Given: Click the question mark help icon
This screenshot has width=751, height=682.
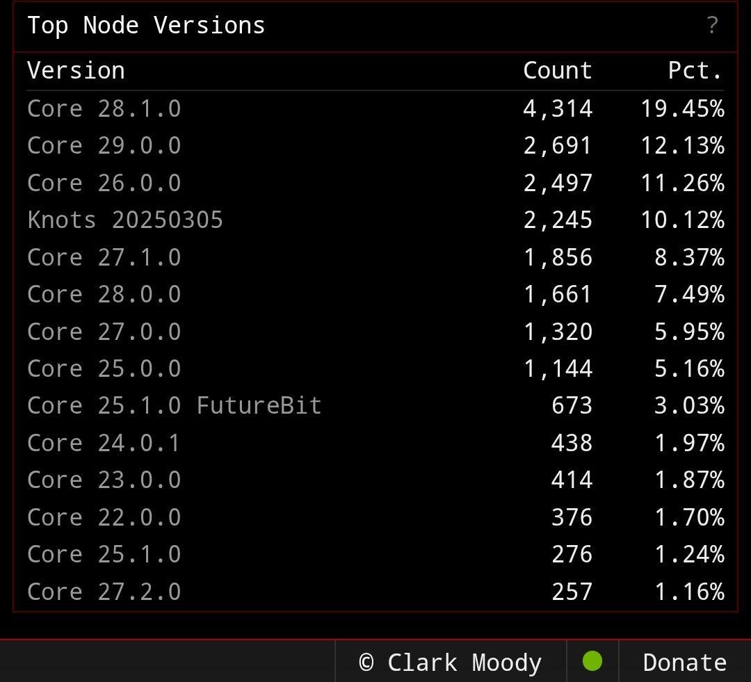Looking at the screenshot, I should [x=712, y=25].
